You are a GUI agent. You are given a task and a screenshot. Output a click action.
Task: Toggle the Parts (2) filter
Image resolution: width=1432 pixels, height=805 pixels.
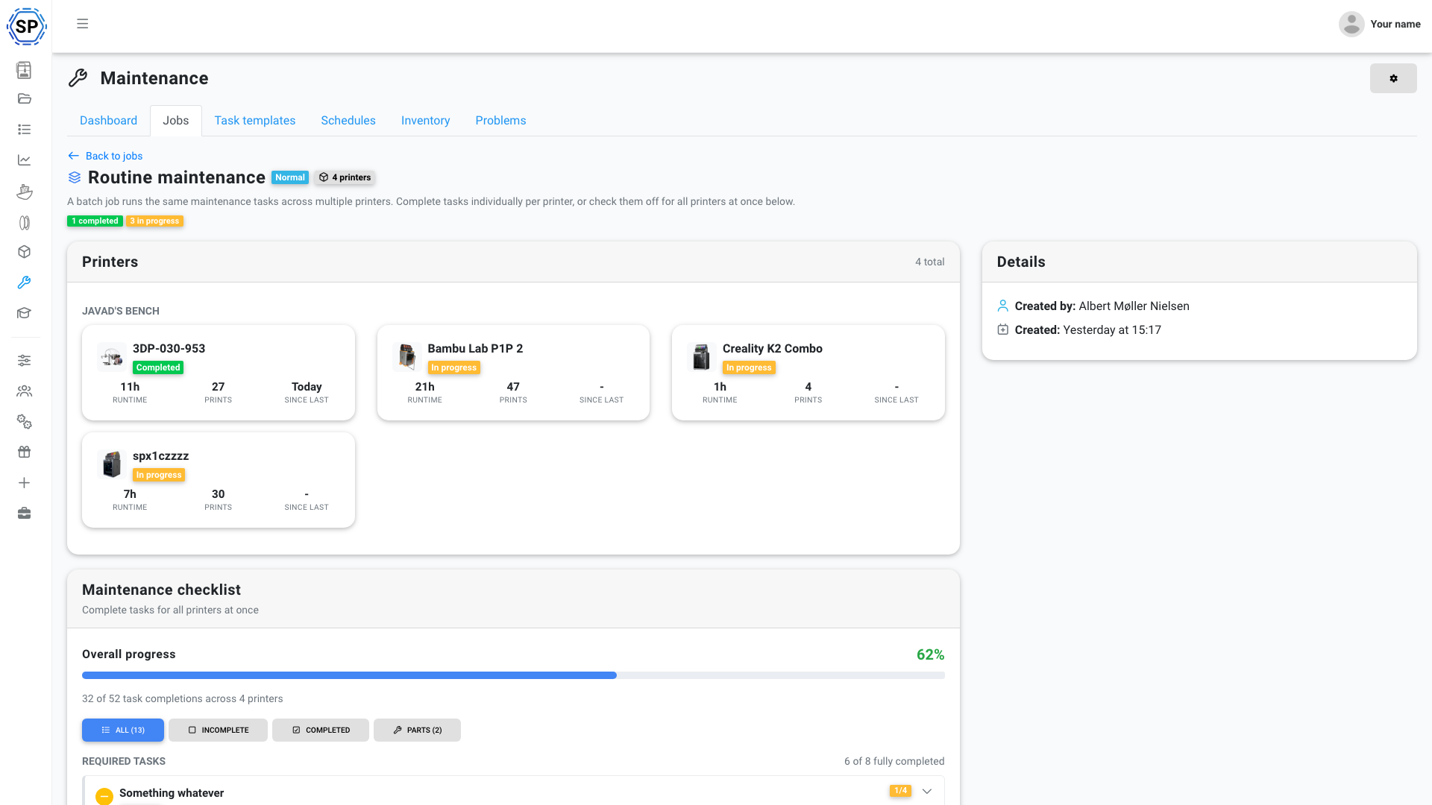[x=417, y=730]
